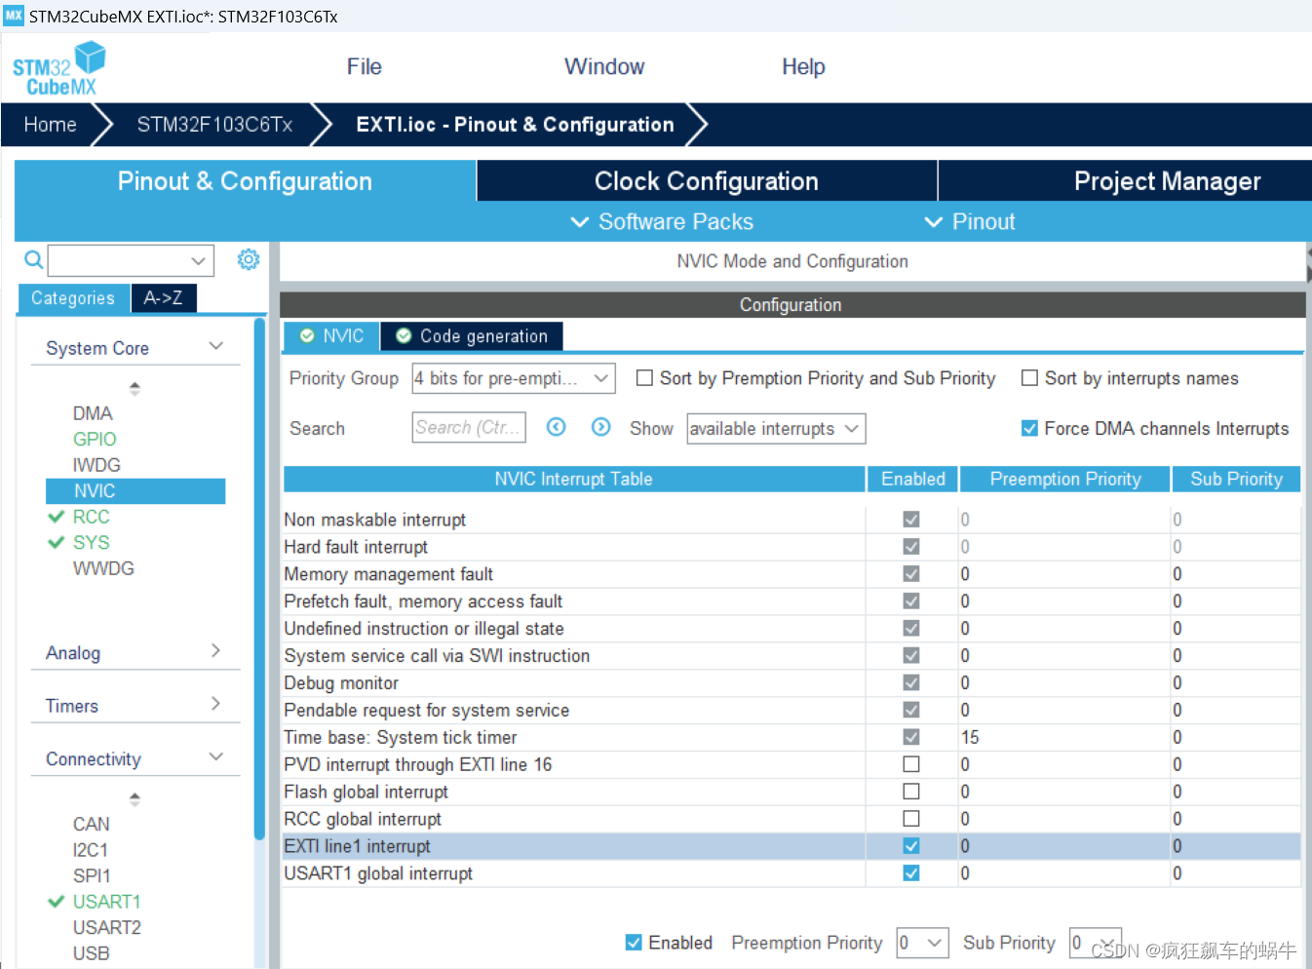Toggle the bottom Enabled checkbox
Image resolution: width=1312 pixels, height=969 pixels.
pos(634,943)
